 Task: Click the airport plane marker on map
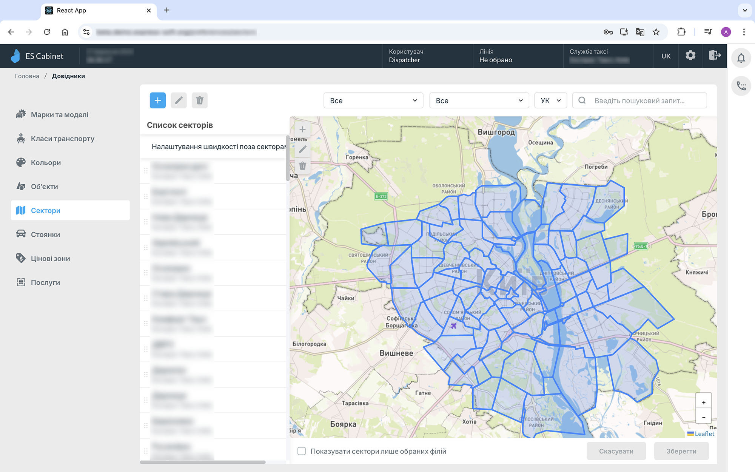(453, 325)
